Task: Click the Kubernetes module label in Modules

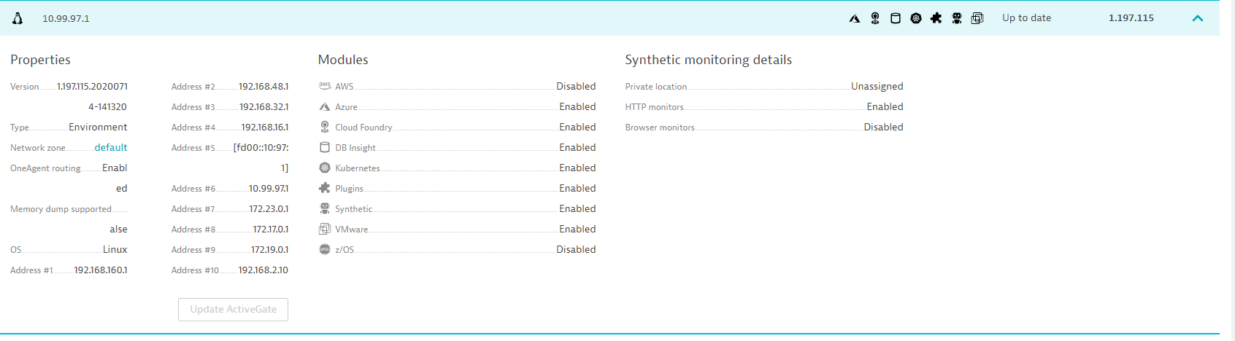Action: tap(358, 168)
